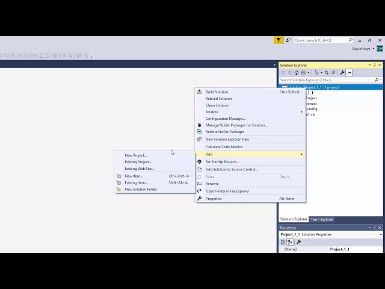Click Property Pages wrench in Properties panel
Image resolution: width=385 pixels, height=289 pixels.
point(298,242)
